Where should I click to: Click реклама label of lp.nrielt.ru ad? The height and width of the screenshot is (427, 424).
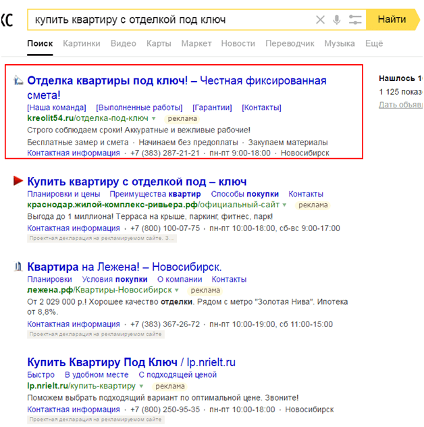[170, 386]
